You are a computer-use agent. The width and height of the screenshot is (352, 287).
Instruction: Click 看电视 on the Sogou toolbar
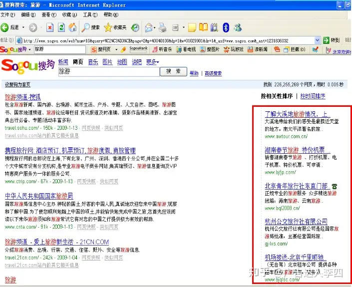[x=186, y=49]
